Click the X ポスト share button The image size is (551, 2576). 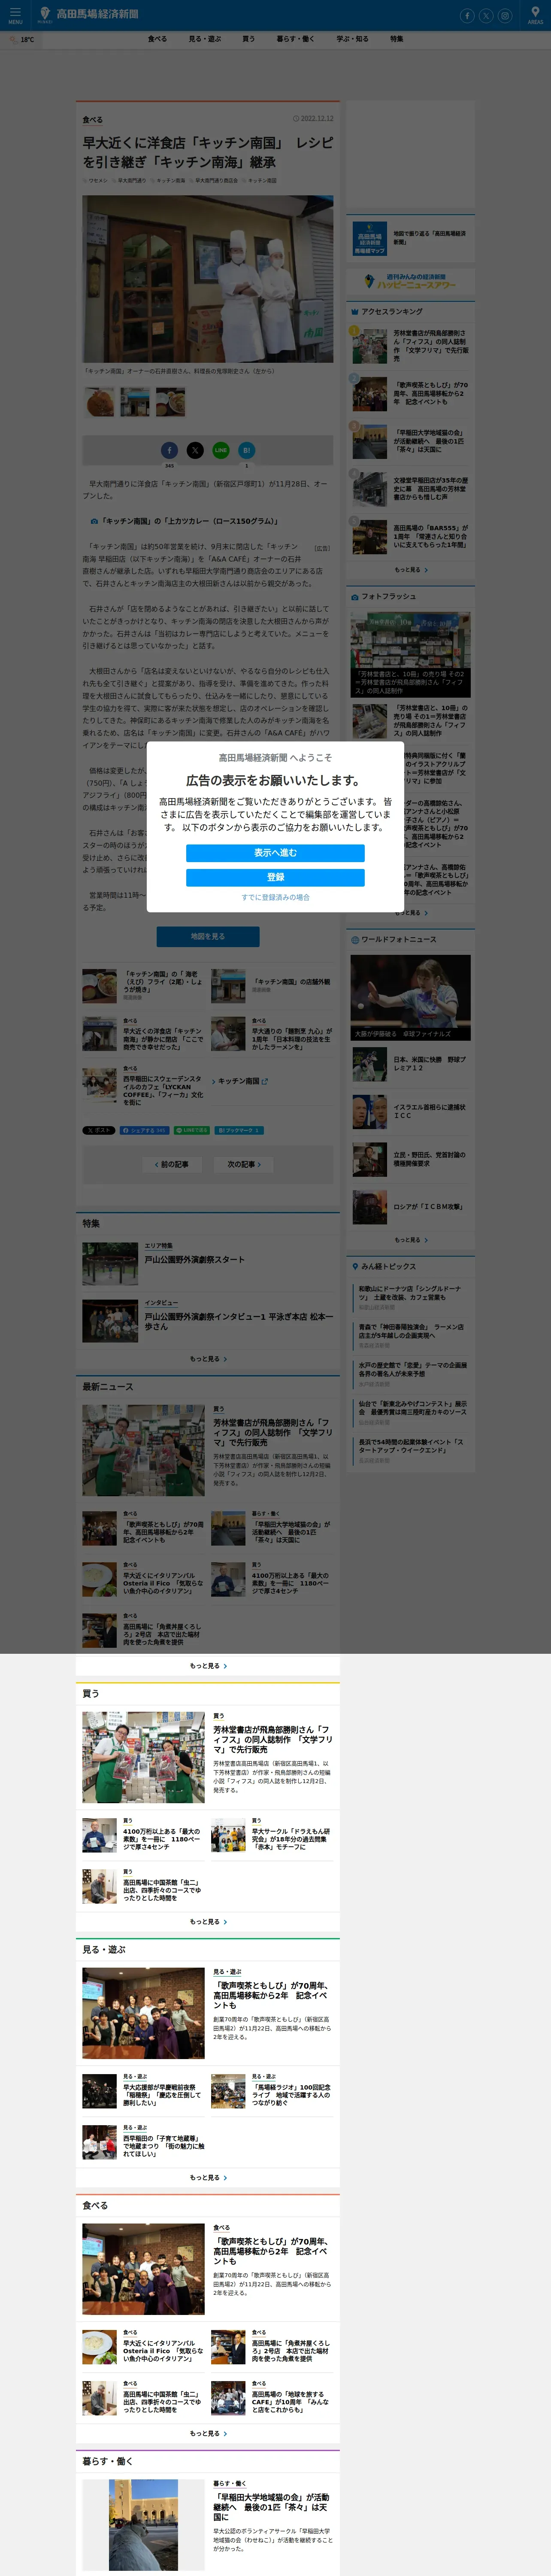coord(99,1130)
